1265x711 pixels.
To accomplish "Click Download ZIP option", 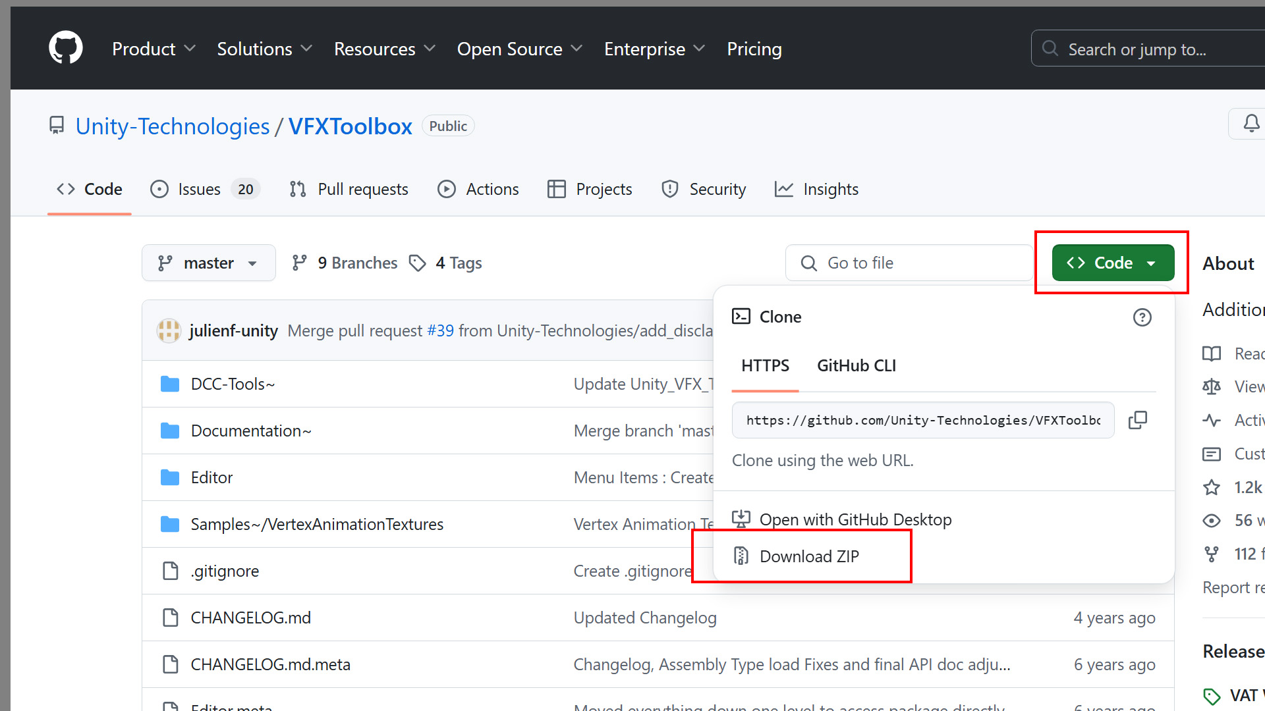I will (x=808, y=557).
